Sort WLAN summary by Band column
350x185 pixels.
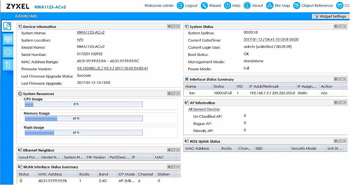(107, 174)
